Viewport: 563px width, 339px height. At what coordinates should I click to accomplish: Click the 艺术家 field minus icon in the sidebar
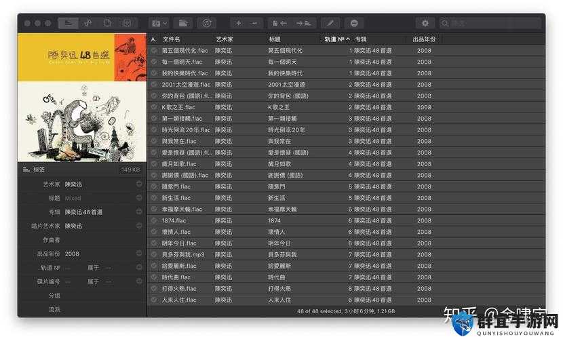pos(139,184)
